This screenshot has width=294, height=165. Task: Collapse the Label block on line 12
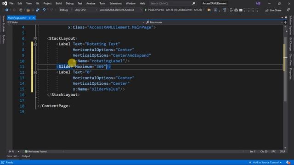tap(35, 72)
